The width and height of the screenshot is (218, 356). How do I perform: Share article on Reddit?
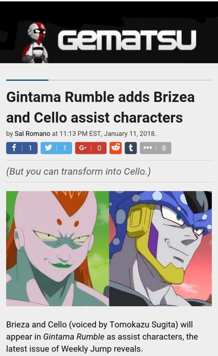point(115,148)
